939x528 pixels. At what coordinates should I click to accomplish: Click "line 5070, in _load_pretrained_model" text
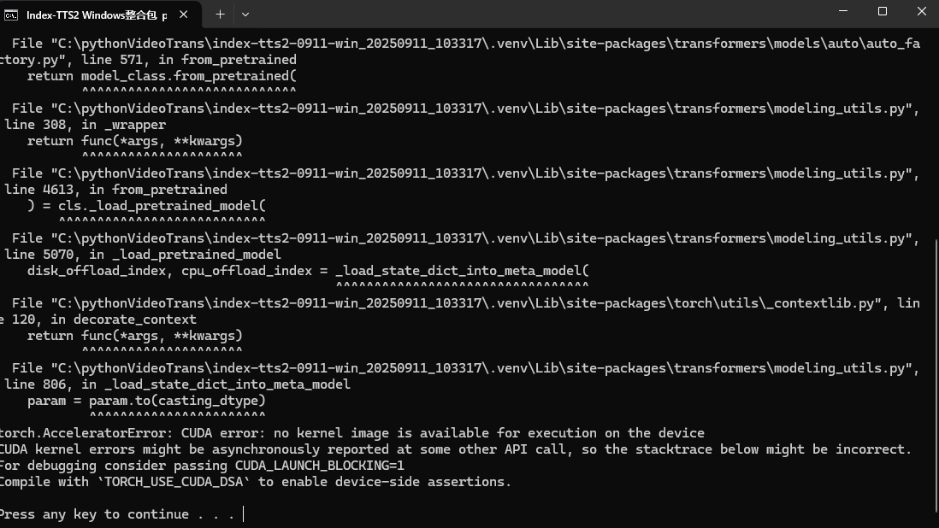(143, 255)
